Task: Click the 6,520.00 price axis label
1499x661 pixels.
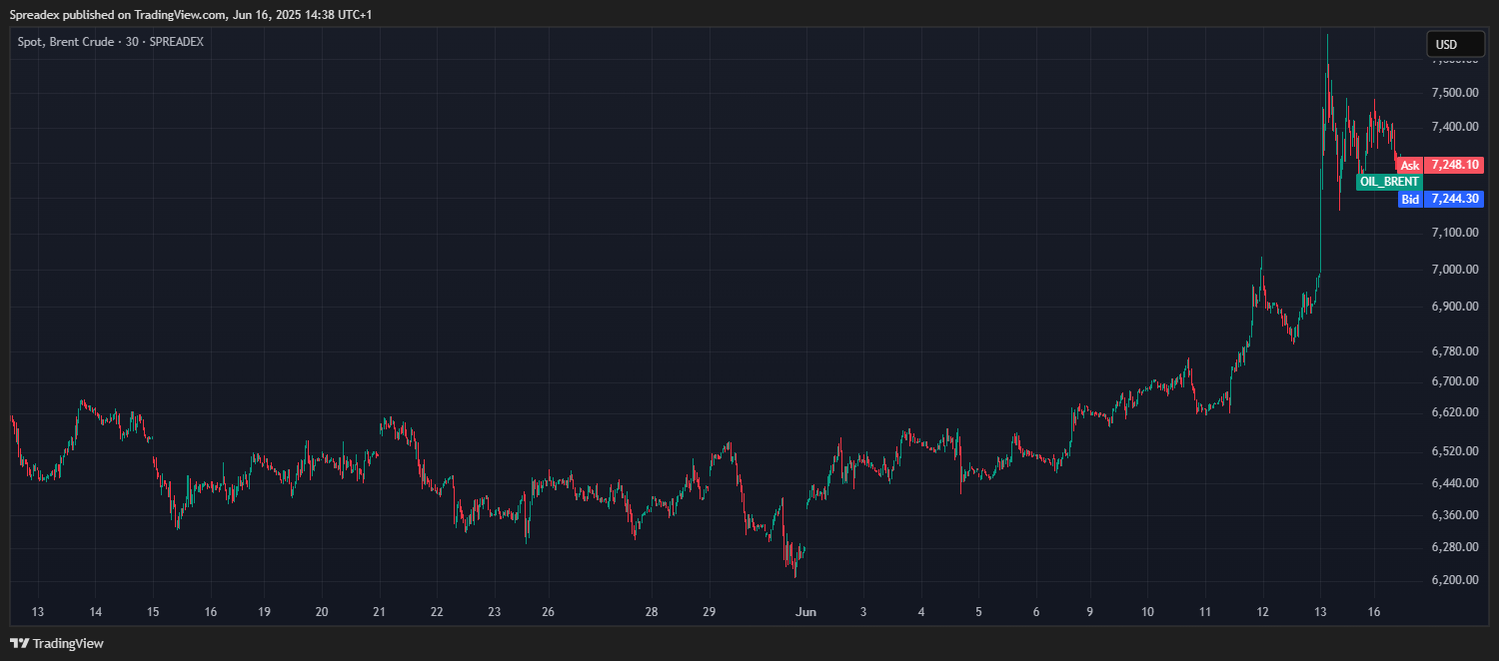Action: pyautogui.click(x=1455, y=451)
